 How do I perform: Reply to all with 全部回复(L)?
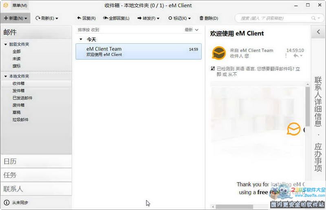[116, 18]
